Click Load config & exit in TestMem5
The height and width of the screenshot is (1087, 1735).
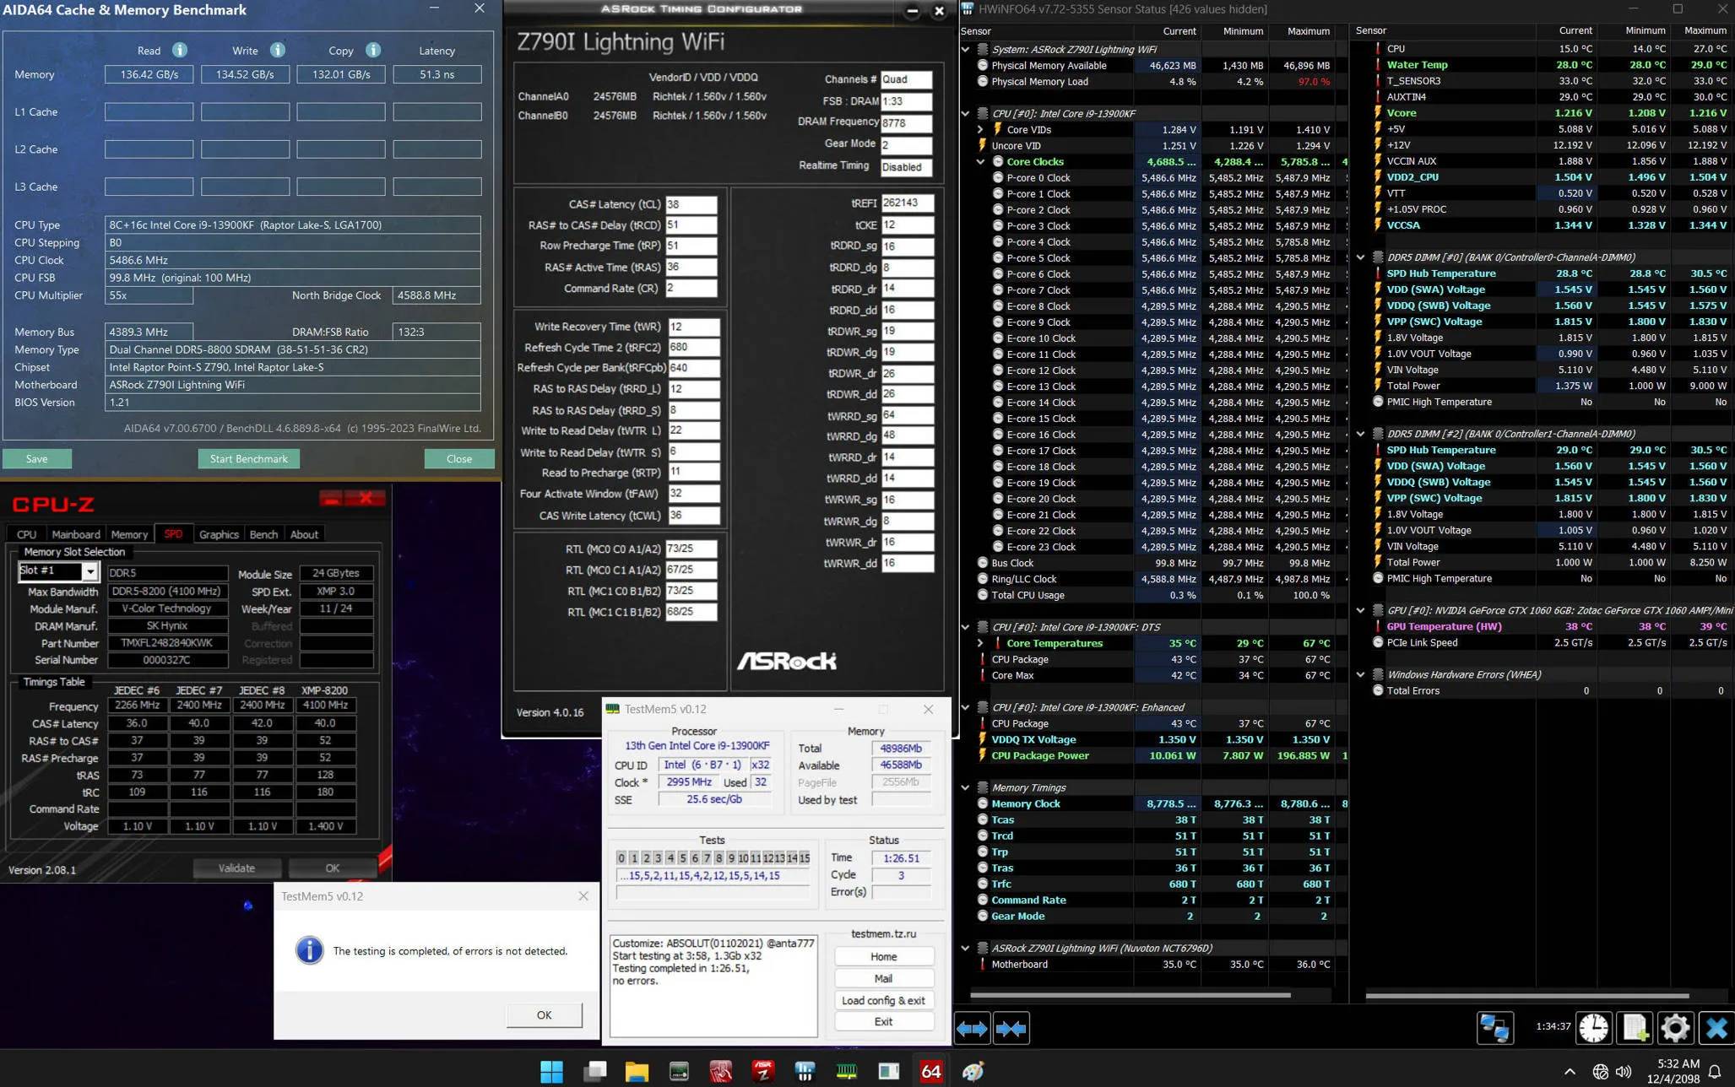click(x=883, y=1000)
